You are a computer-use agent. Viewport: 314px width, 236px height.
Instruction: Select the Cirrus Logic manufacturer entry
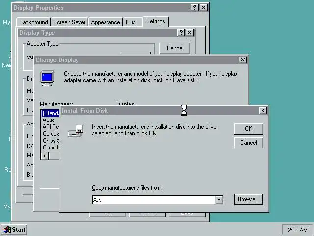[x=51, y=147]
